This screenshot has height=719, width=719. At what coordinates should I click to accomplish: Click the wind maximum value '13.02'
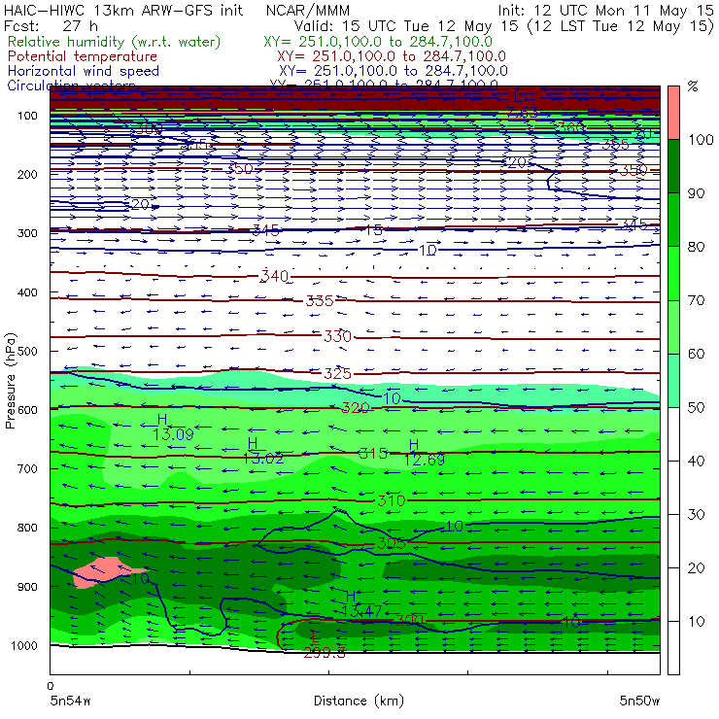[x=263, y=458]
